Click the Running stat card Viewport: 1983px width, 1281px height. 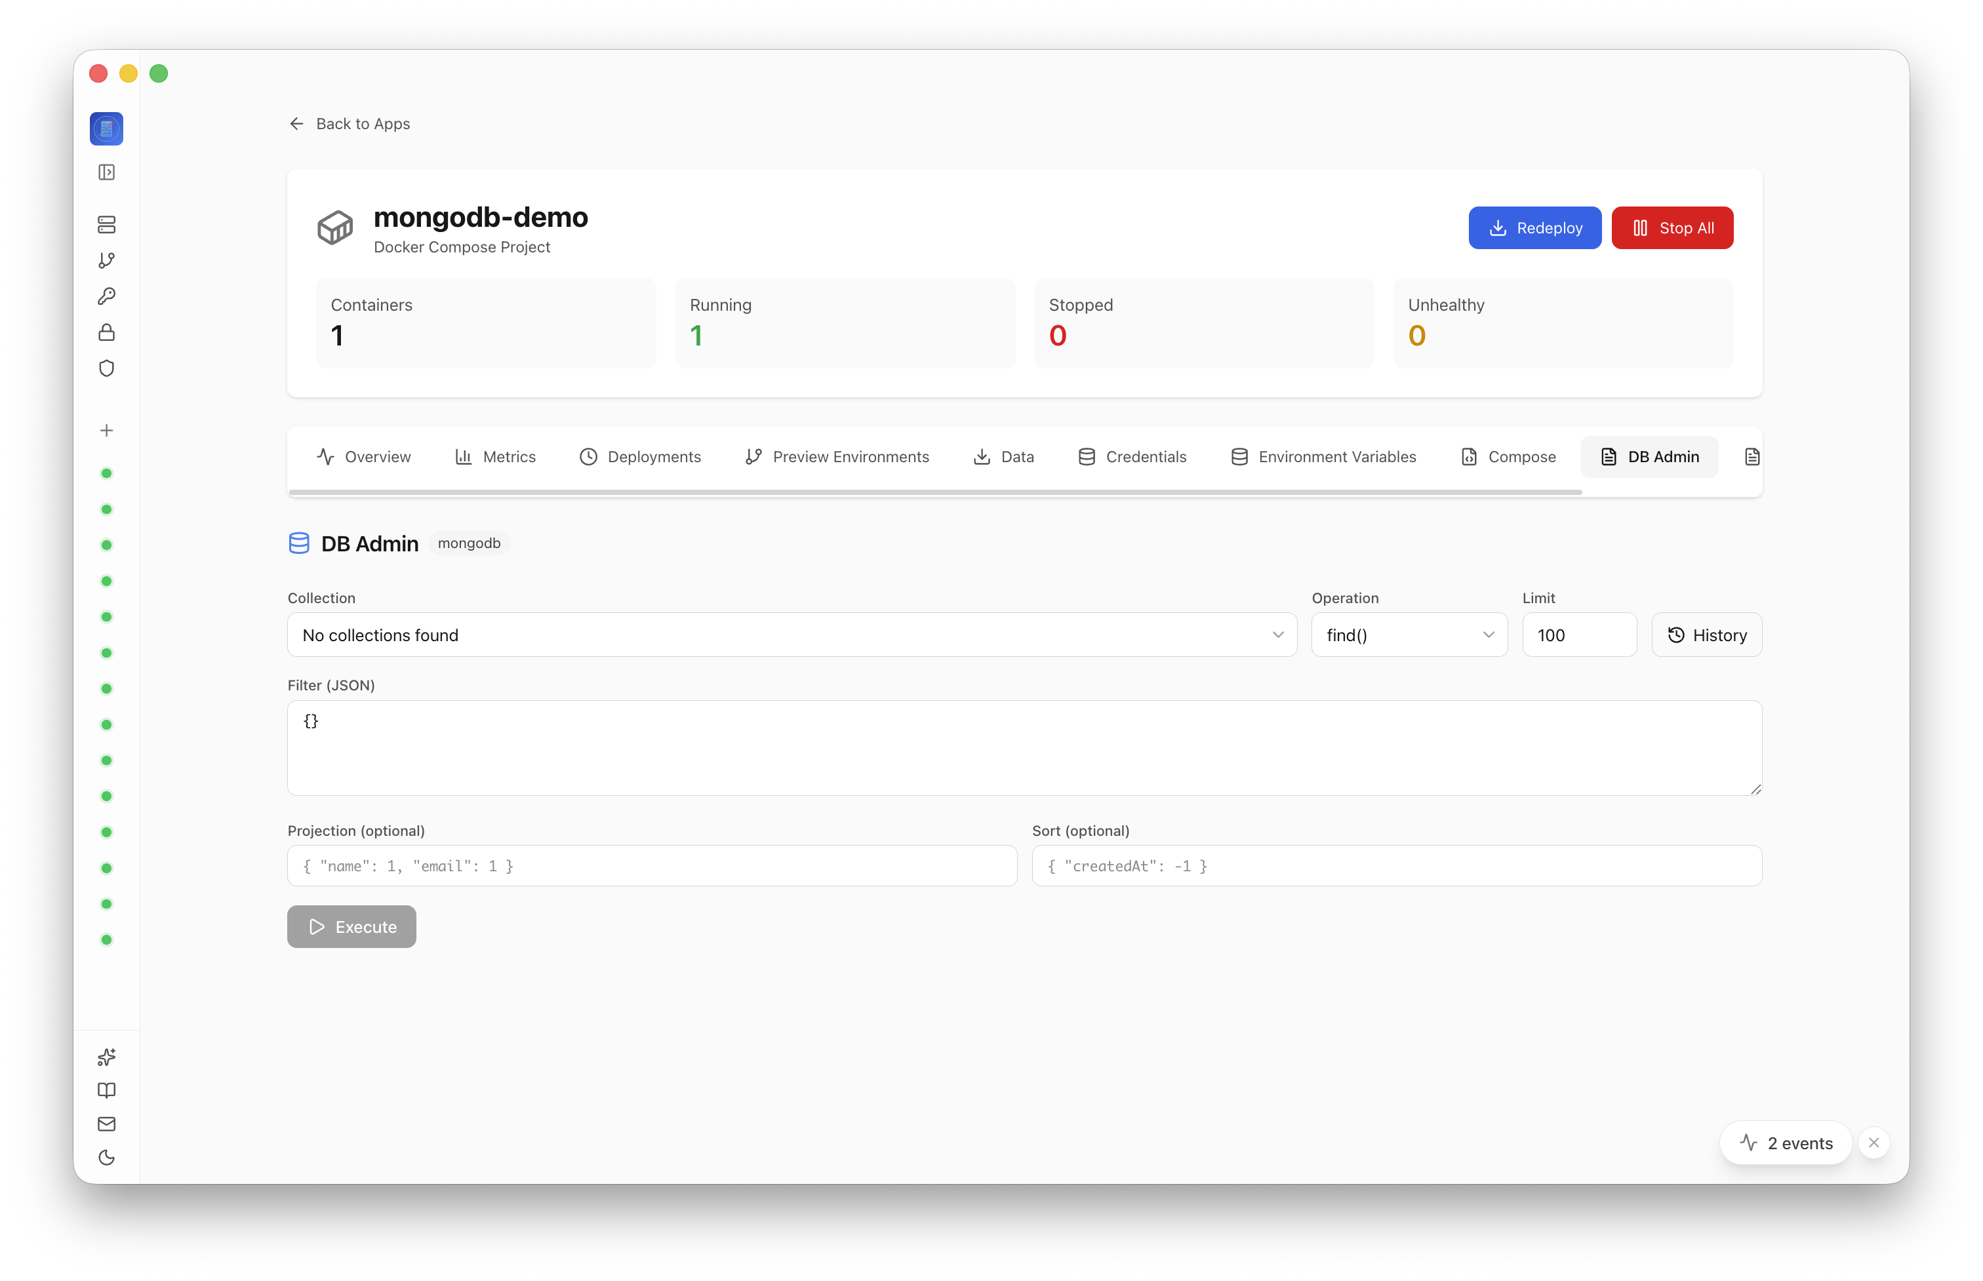[x=845, y=323]
